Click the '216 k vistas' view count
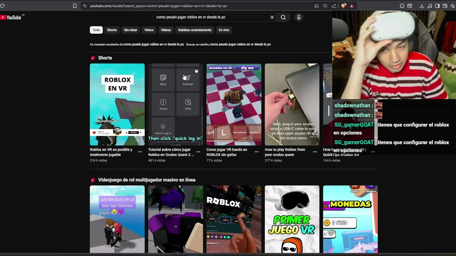The image size is (456, 256). click(x=98, y=160)
